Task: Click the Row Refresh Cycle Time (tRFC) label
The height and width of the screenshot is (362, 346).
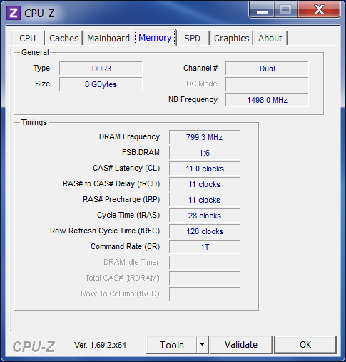Action: tap(105, 231)
